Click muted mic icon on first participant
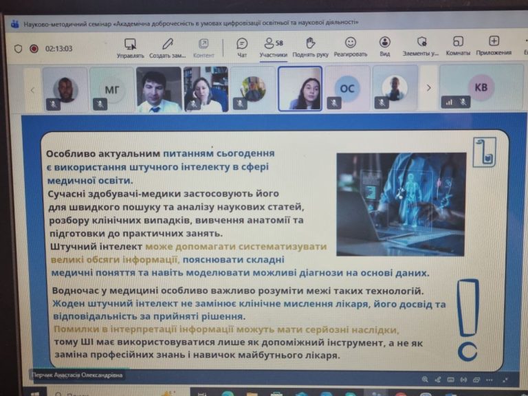 pyautogui.click(x=53, y=104)
